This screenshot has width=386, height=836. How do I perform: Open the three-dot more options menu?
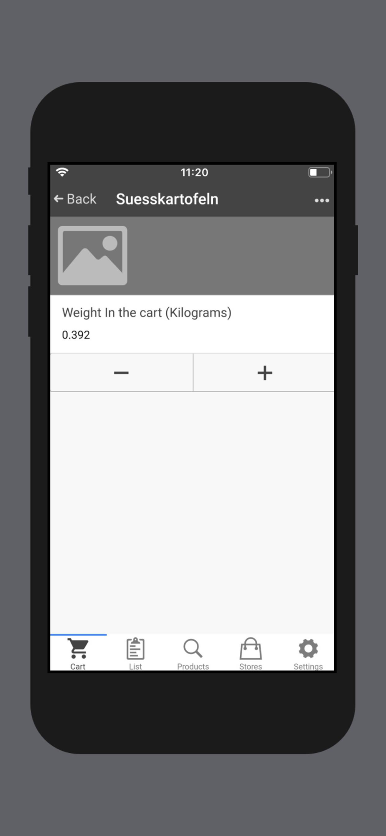click(x=322, y=201)
